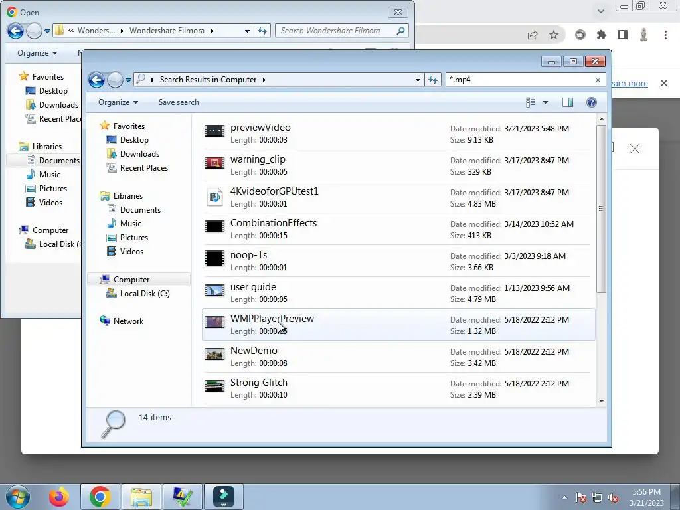The width and height of the screenshot is (680, 510).
Task: Open Firefox from the taskbar
Action: tap(59, 497)
